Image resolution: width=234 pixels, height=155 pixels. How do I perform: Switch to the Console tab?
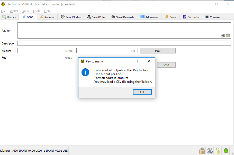[212, 17]
